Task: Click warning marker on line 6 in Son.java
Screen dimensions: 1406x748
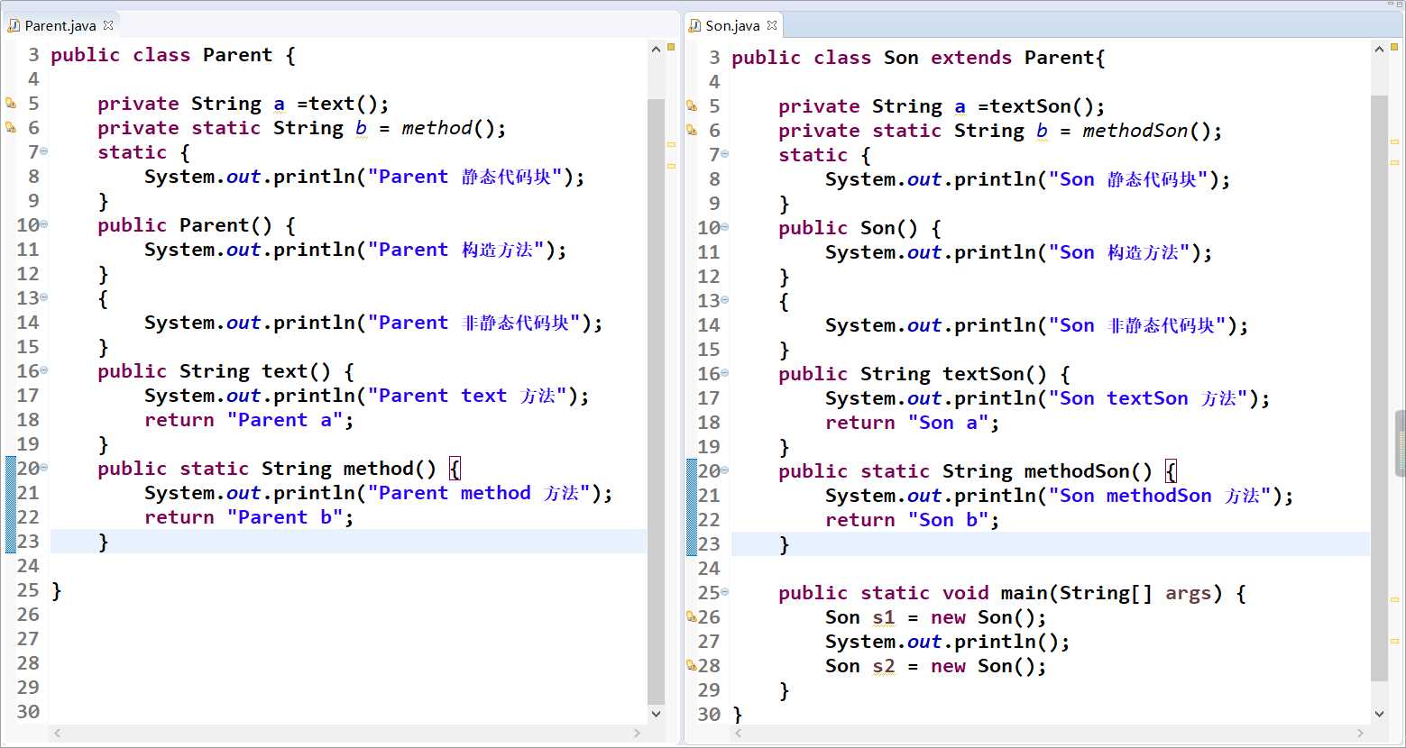Action: [692, 130]
